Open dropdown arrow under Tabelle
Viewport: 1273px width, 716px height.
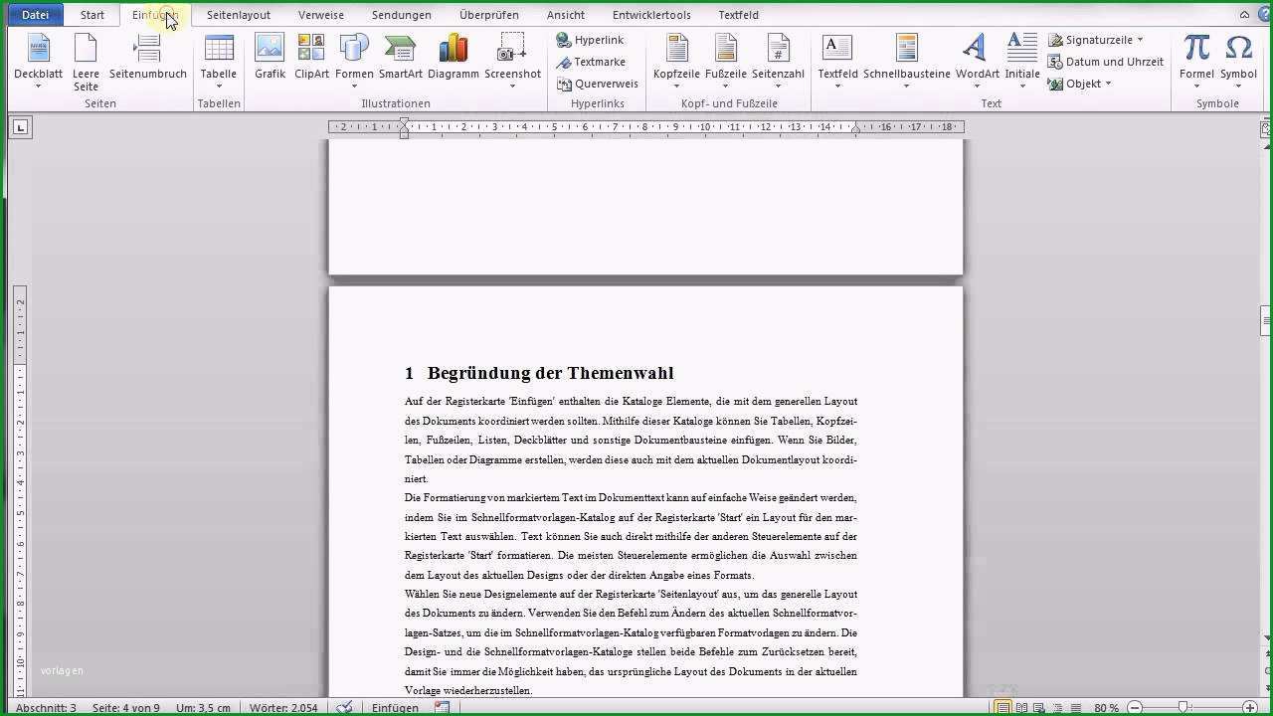tap(218, 87)
